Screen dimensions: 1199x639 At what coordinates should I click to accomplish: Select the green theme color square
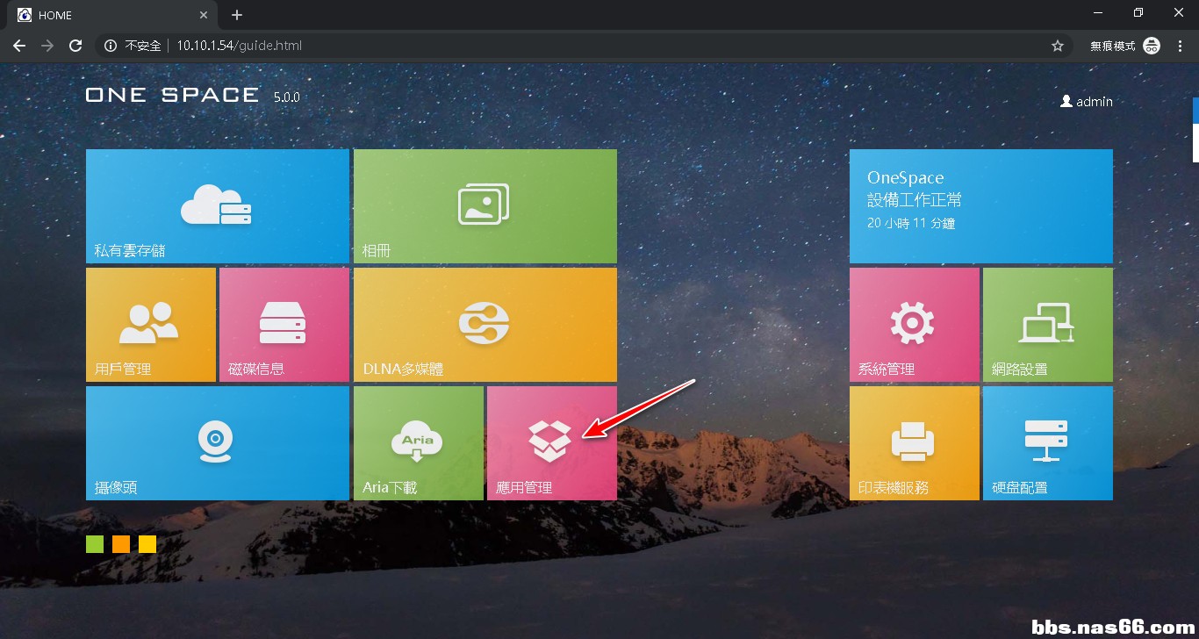point(95,544)
